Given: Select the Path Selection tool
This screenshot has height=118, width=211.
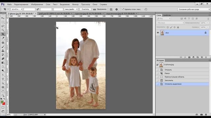Looking at the screenshot, I should [3, 83].
